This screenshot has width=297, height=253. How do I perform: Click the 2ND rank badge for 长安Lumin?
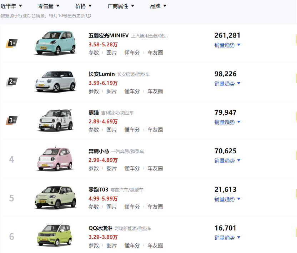(12, 81)
